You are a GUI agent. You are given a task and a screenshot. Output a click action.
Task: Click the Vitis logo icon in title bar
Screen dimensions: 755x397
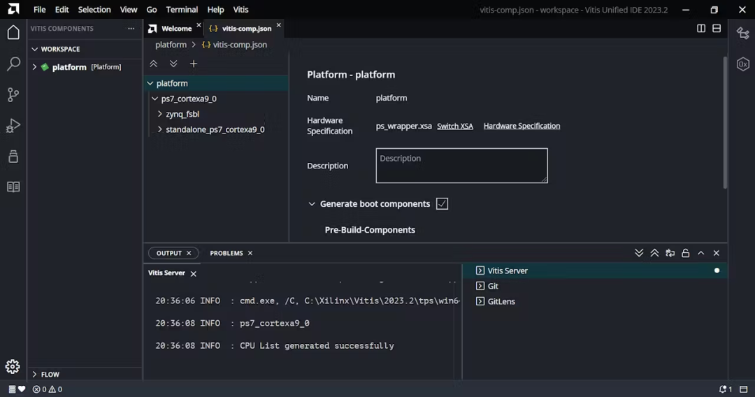(13, 9)
